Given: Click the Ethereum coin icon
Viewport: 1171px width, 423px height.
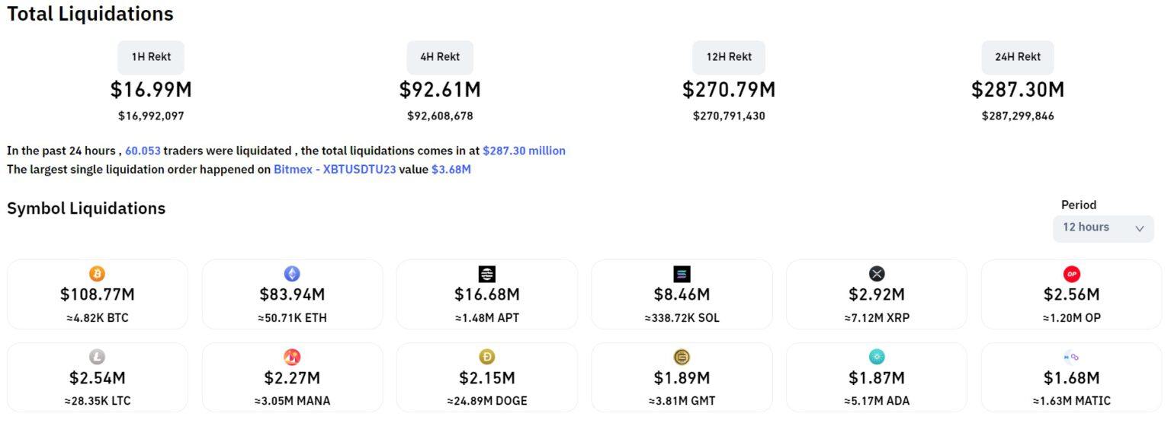Looking at the screenshot, I should click(292, 274).
